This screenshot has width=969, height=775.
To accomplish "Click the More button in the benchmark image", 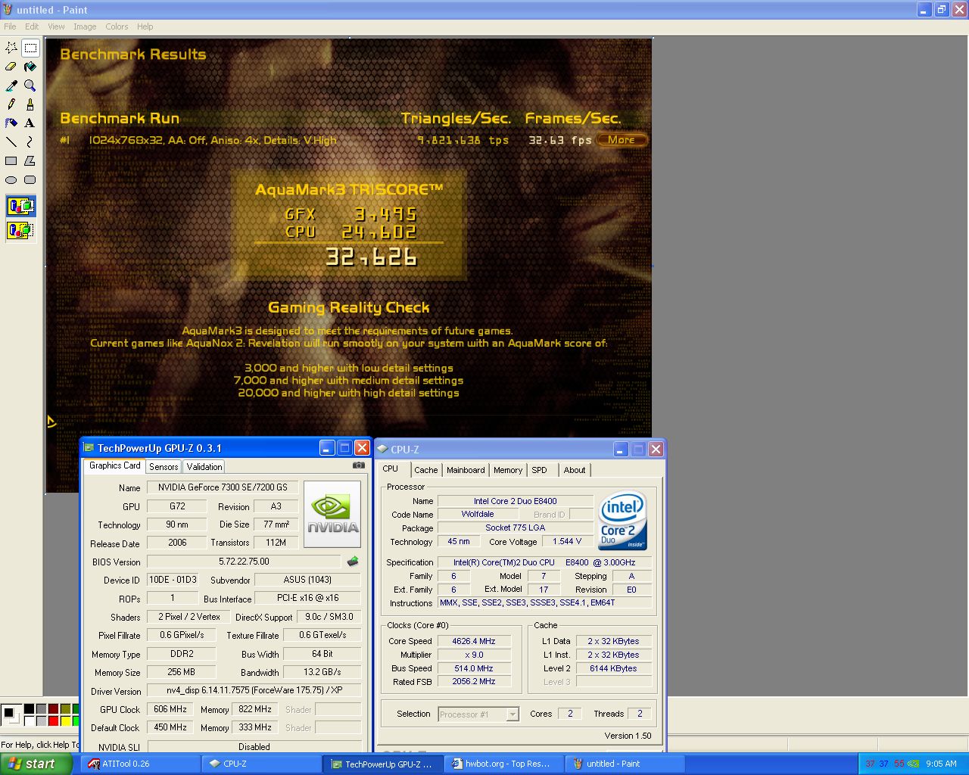I will tap(622, 139).
